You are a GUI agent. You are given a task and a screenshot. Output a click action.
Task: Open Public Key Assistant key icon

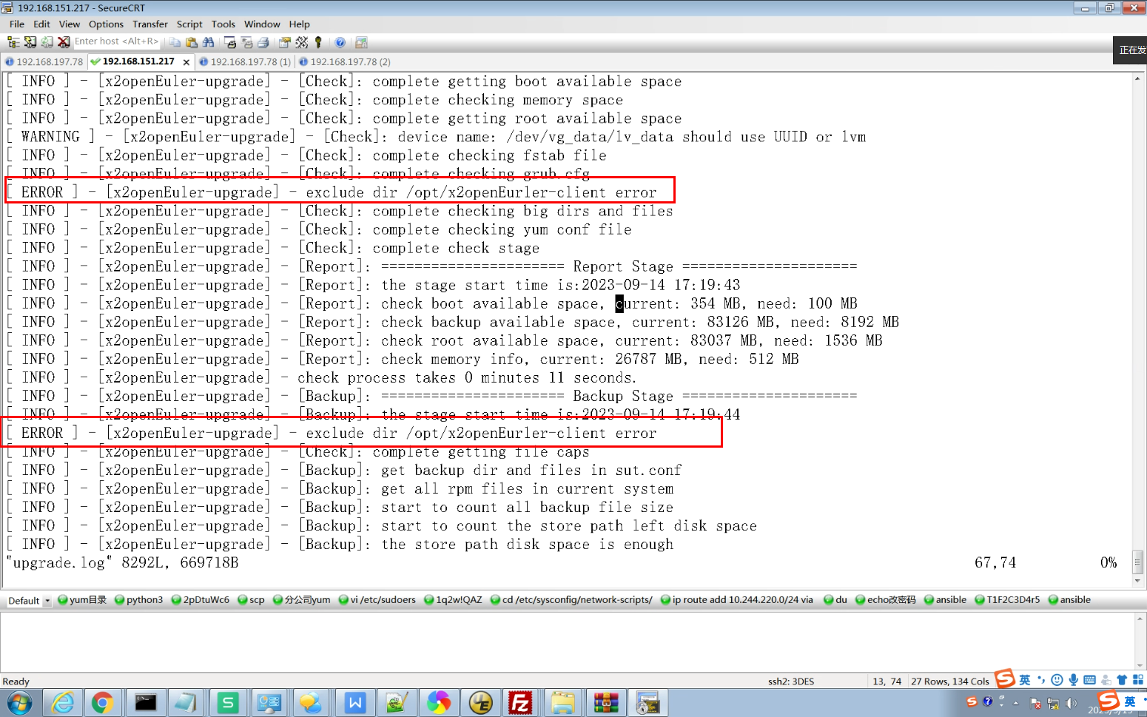(x=318, y=42)
